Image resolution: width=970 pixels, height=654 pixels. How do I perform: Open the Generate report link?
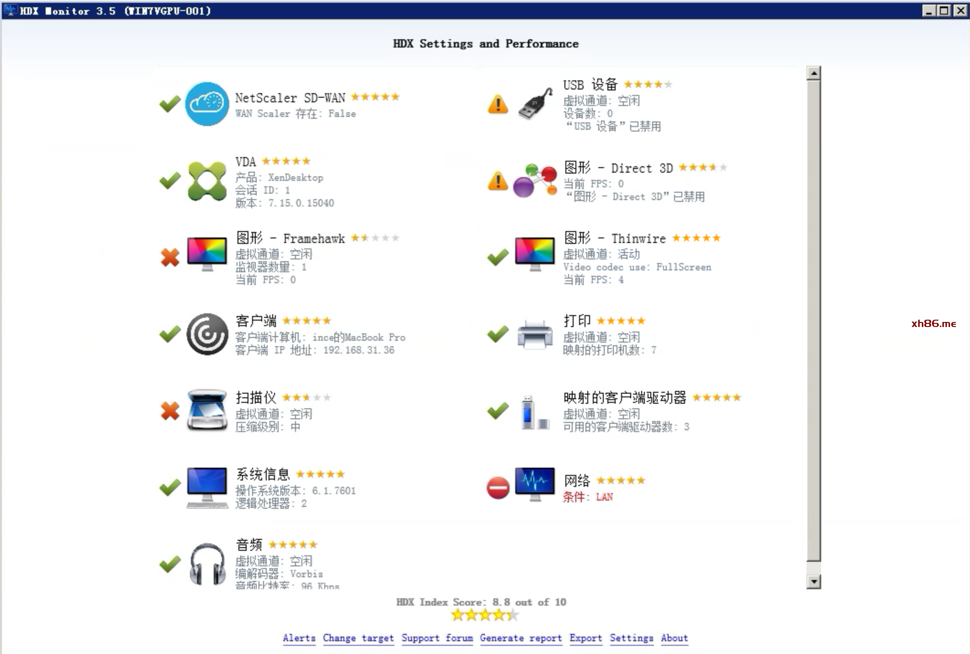coord(521,638)
